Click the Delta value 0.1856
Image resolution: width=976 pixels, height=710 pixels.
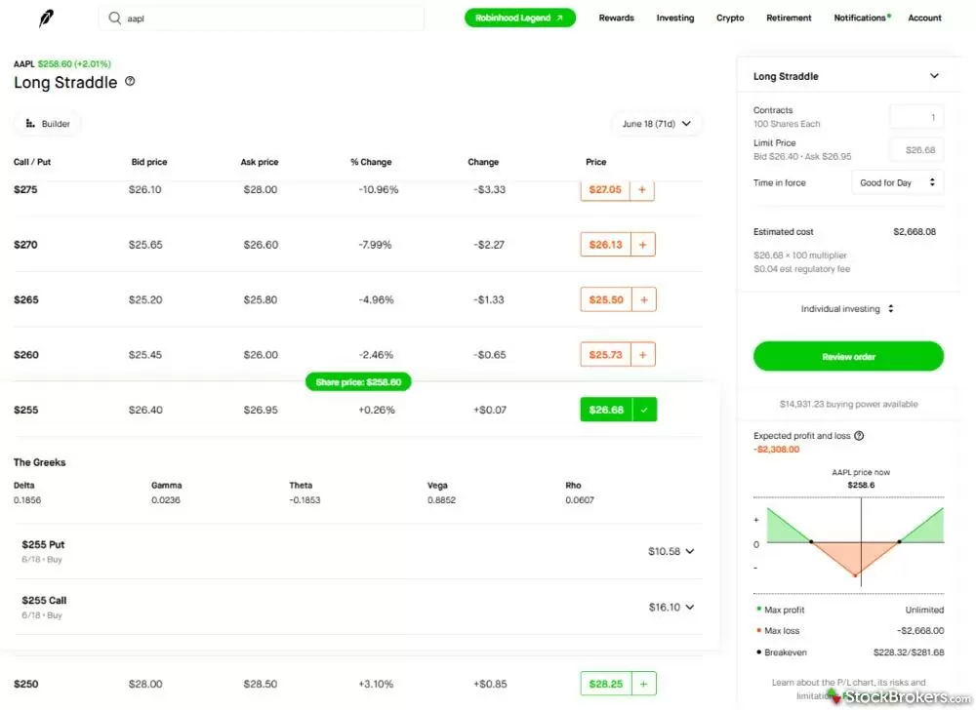[26, 500]
